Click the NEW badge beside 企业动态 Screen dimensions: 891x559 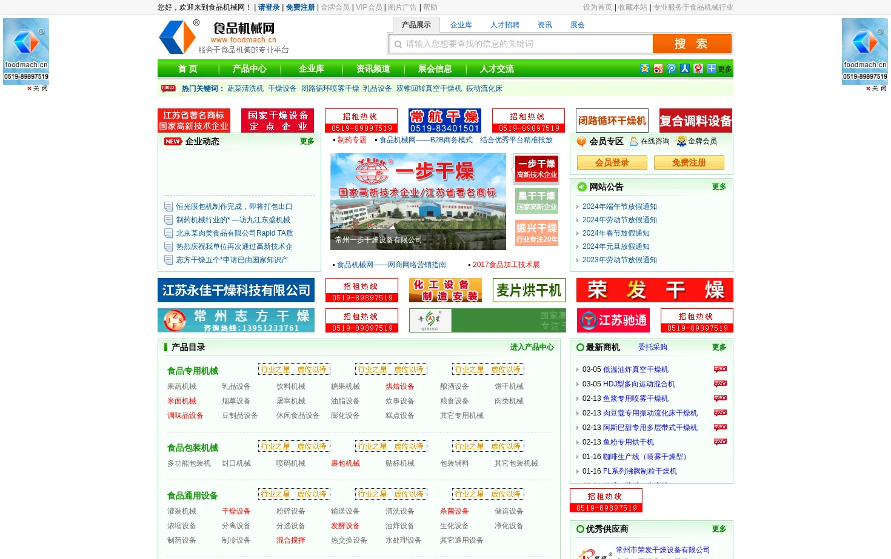click(173, 141)
